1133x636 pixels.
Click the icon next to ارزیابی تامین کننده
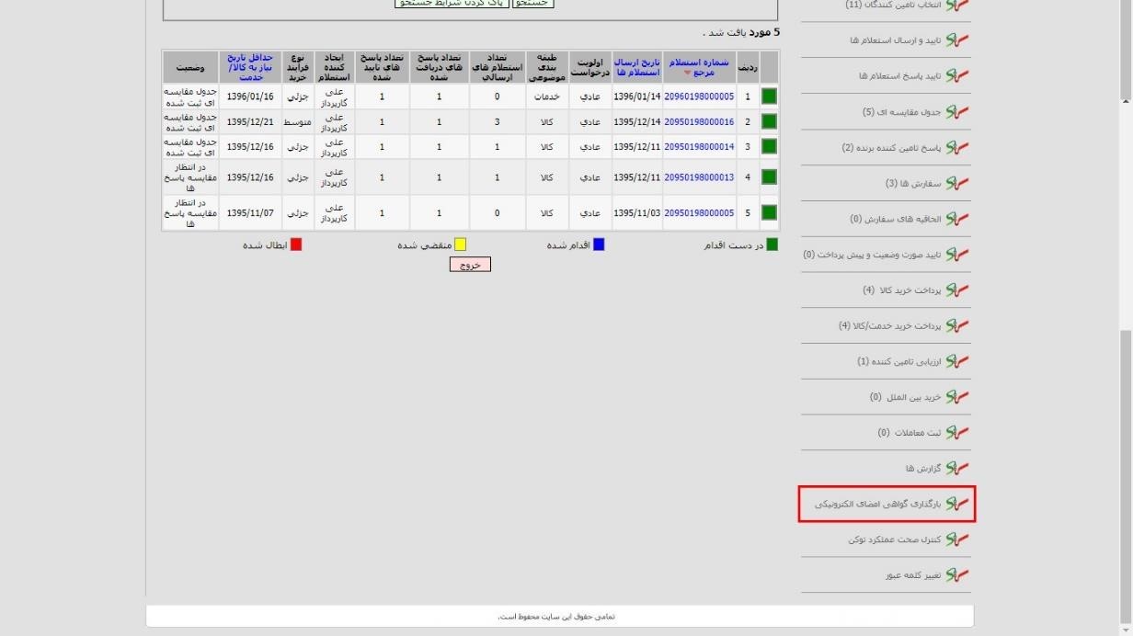point(957,361)
